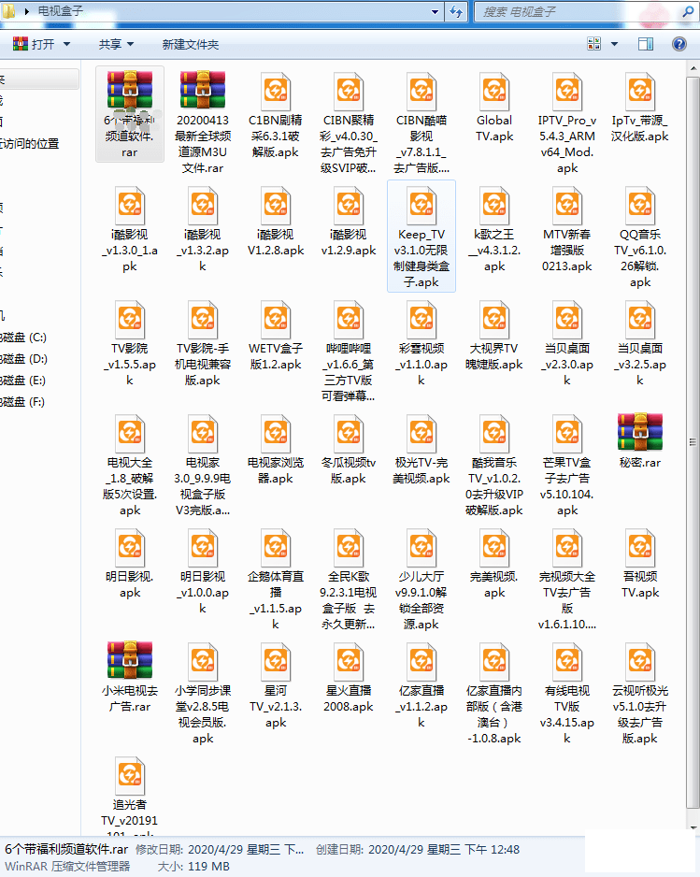
Task: Select the 电视家浏览器.apk file
Action: (276, 449)
